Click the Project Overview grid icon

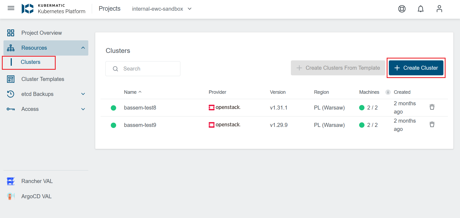11,33
